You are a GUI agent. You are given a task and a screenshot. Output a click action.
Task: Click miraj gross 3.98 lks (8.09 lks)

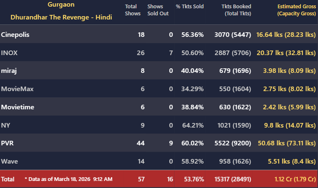point(289,71)
